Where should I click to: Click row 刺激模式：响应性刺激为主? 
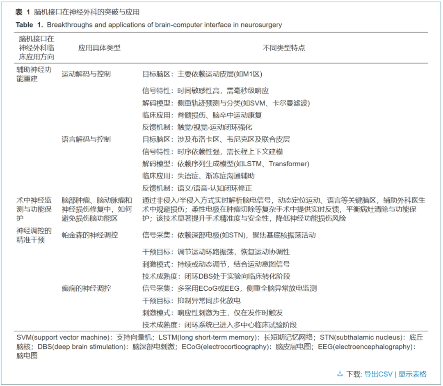(x=212, y=313)
